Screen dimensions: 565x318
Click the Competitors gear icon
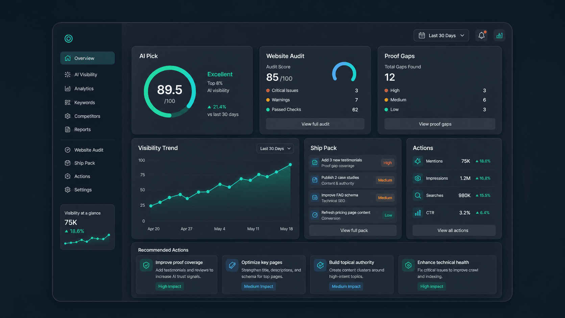coord(68,116)
